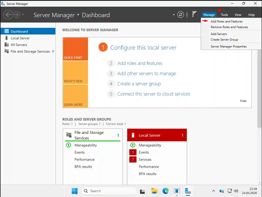Click the network tray icon
262x197 pixels.
tap(230, 191)
